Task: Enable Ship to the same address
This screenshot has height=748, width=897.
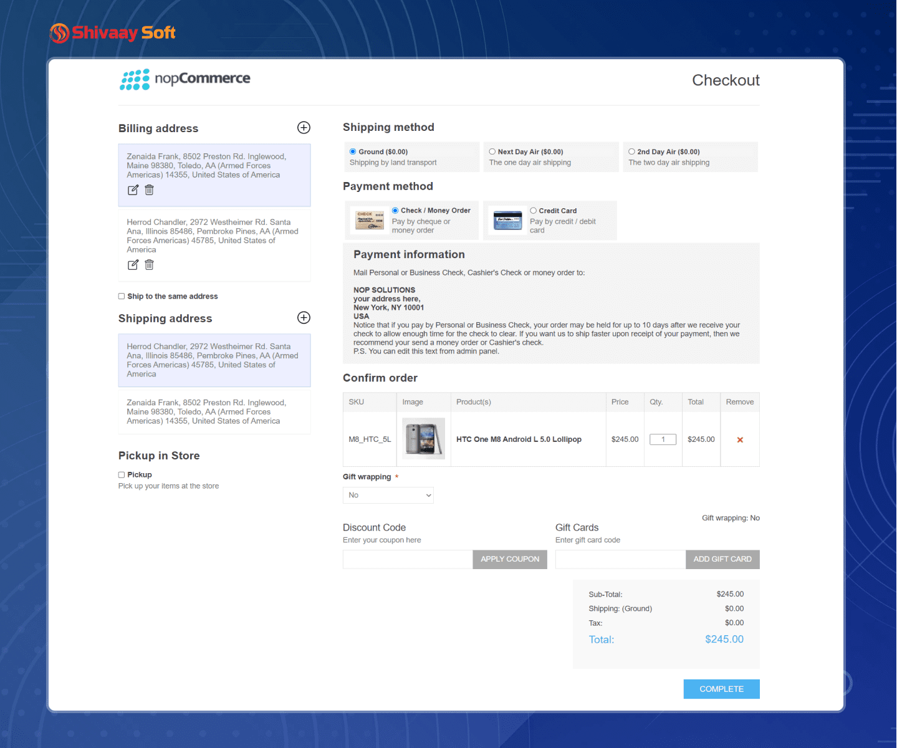Action: pos(122,297)
